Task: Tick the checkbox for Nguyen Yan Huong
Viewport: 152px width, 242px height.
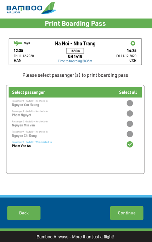Action: tap(130, 103)
